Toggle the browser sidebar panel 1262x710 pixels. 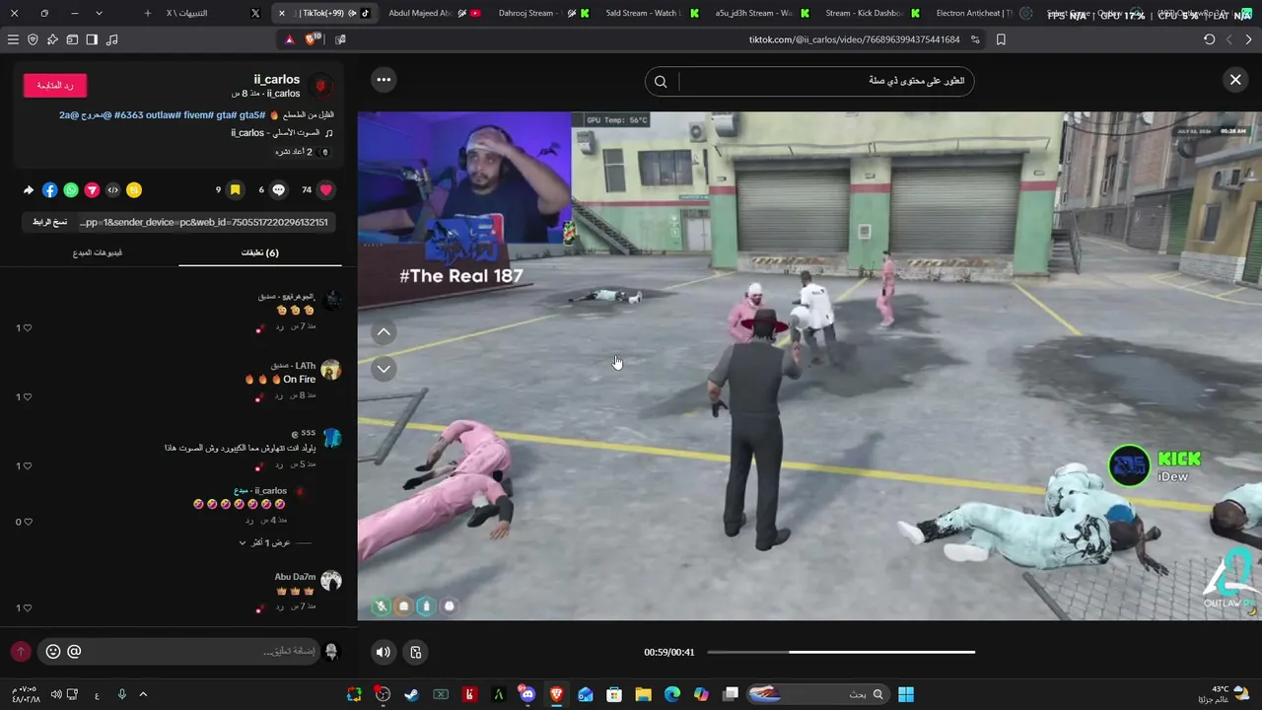pyautogui.click(x=92, y=39)
